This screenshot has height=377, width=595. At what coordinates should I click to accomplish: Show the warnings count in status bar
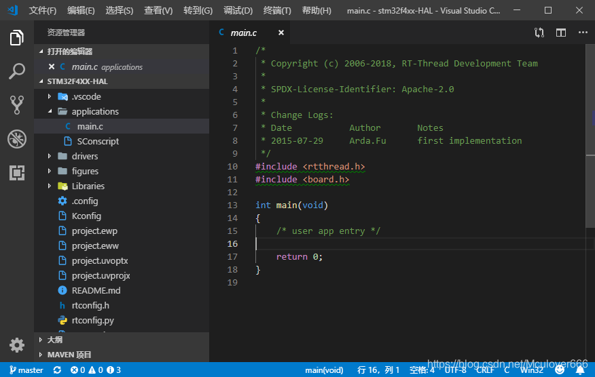click(x=96, y=370)
